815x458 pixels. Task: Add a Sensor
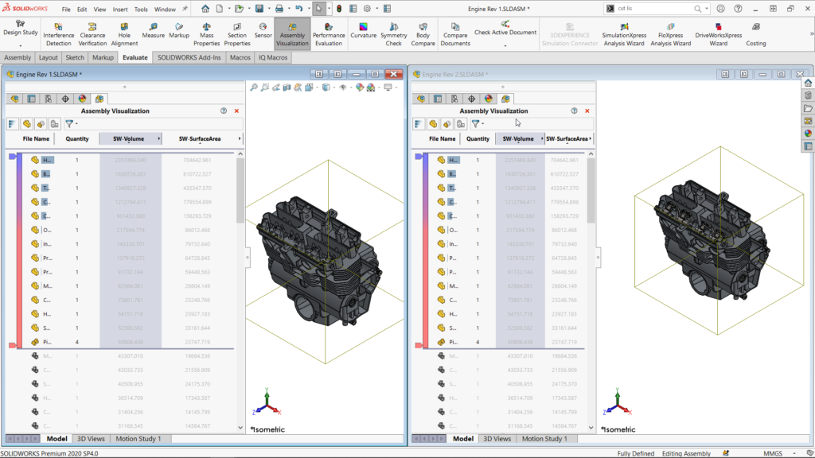[263, 31]
